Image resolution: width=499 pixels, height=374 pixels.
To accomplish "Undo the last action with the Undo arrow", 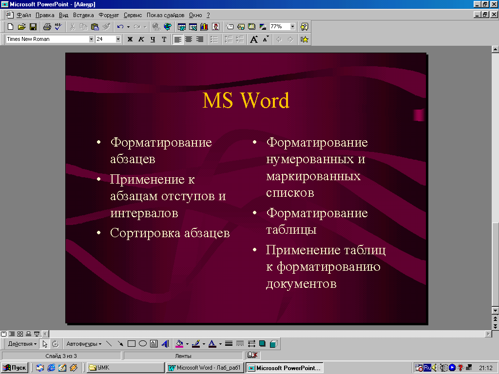I will 120,27.
